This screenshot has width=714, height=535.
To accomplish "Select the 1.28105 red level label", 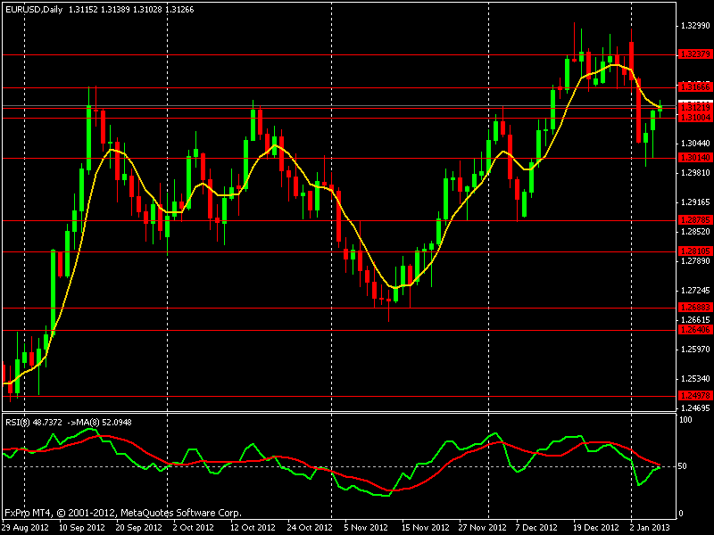I will point(695,251).
